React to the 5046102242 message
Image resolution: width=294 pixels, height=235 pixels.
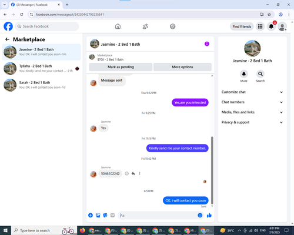click(127, 173)
